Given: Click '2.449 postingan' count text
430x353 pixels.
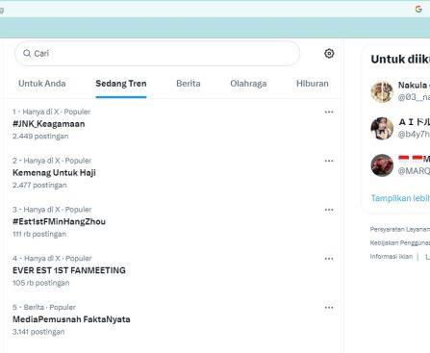Looking at the screenshot, I should [x=40, y=137].
